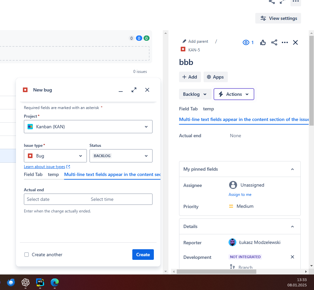Viewport: 314px width, 290px height.
Task: Open the KAN-5 issue key link
Action: tap(194, 50)
